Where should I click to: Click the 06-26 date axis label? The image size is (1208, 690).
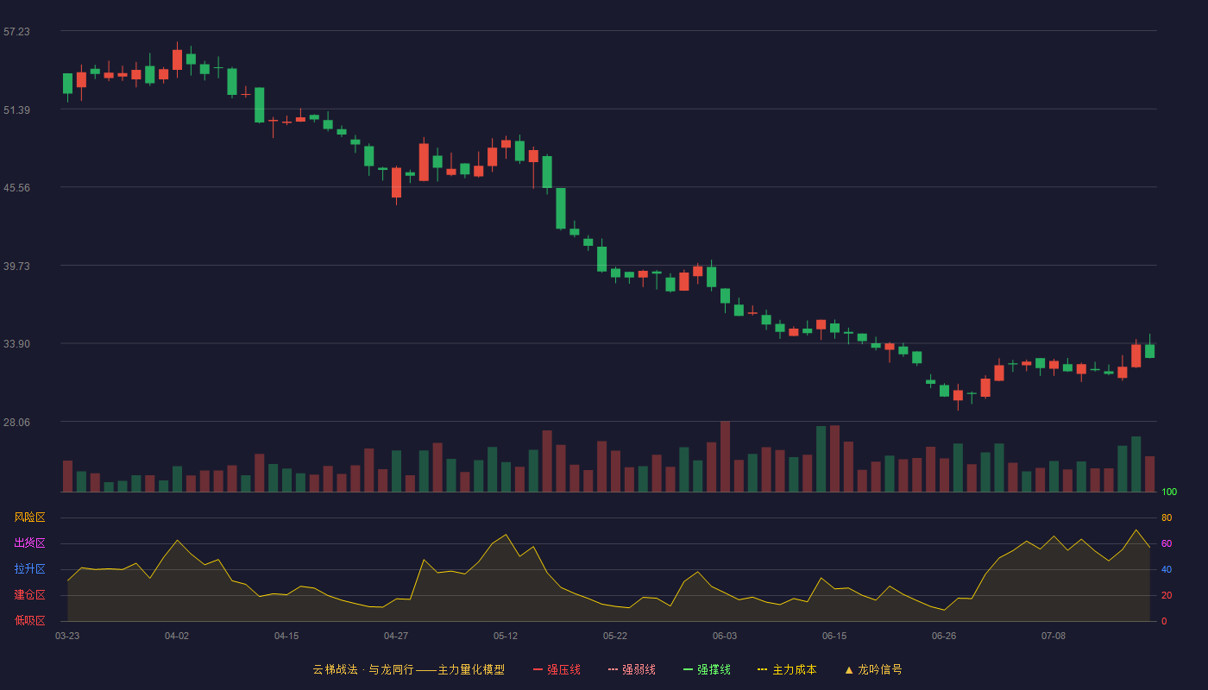[944, 636]
